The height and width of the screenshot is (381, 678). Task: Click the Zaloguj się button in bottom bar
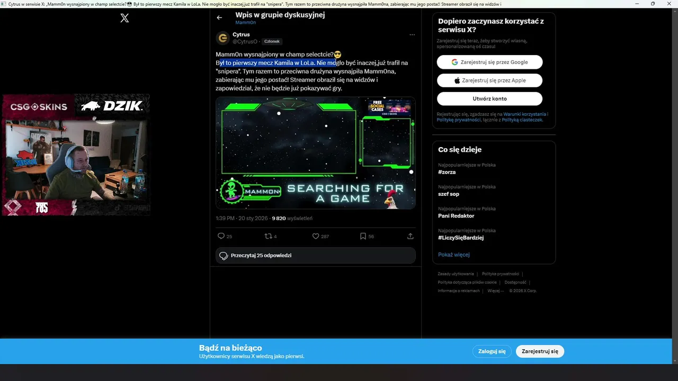click(x=492, y=351)
